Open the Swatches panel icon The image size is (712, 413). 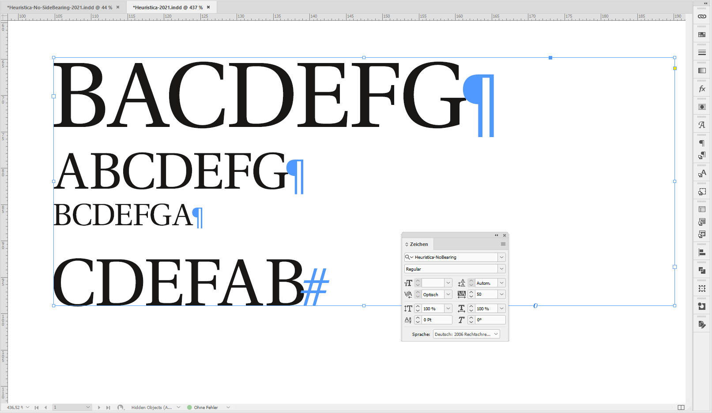701,34
